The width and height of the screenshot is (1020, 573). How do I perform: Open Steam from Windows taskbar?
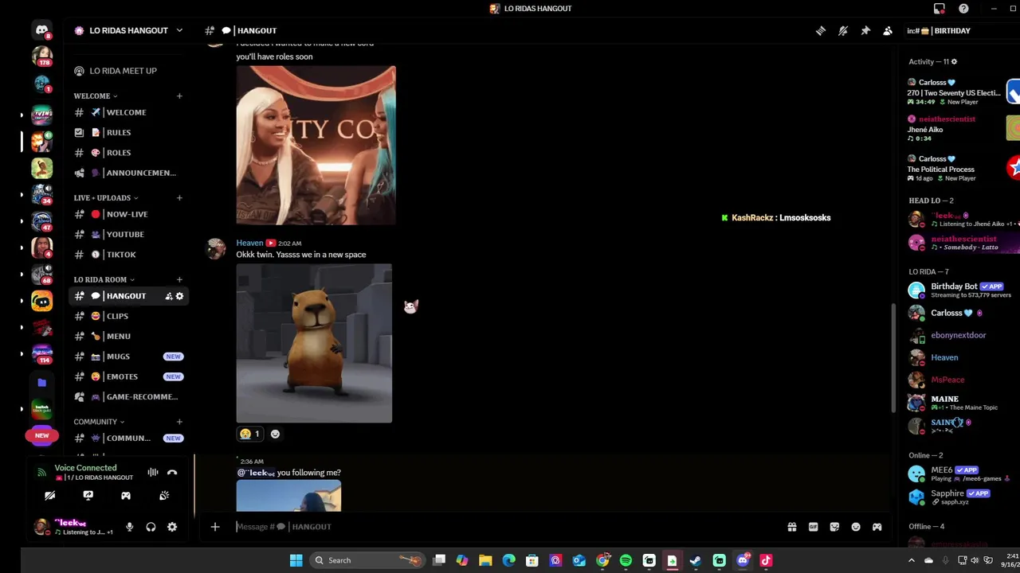pyautogui.click(x=696, y=560)
